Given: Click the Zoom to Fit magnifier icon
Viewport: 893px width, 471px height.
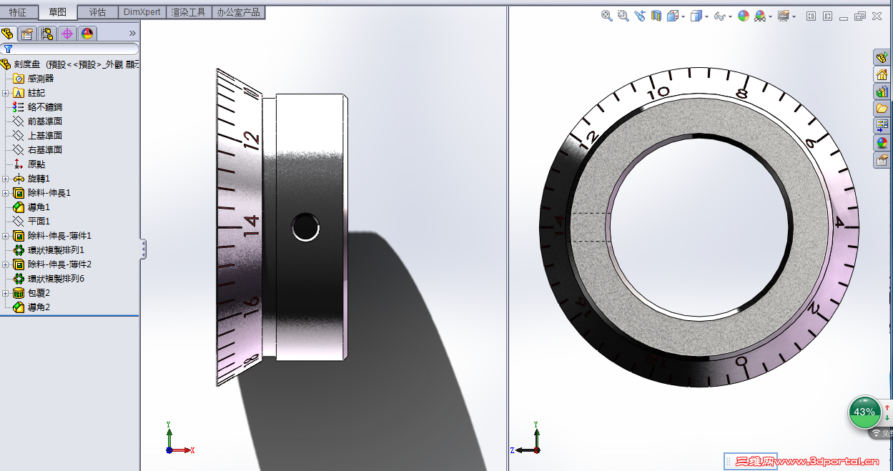Looking at the screenshot, I should [607, 16].
